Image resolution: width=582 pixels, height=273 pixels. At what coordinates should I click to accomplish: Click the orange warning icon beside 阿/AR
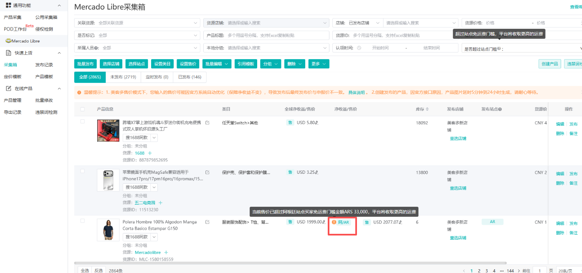pyautogui.click(x=334, y=222)
